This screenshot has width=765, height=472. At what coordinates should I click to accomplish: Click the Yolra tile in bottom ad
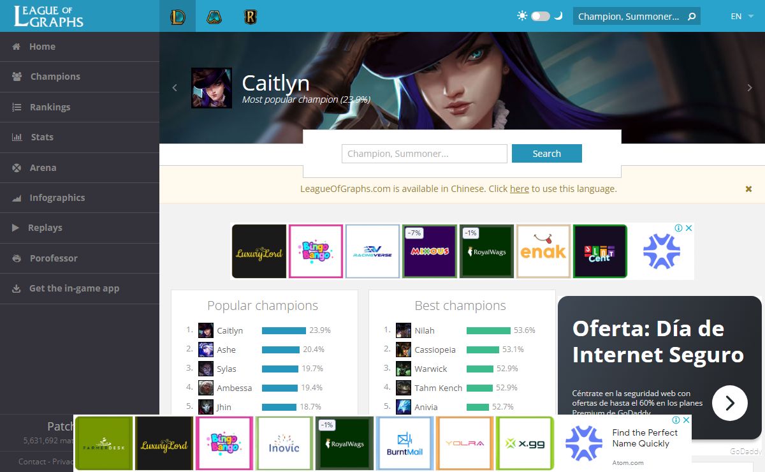(x=465, y=443)
